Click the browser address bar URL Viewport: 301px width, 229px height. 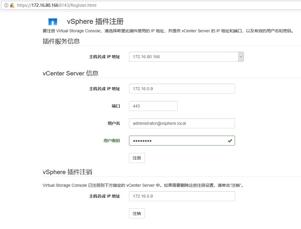coord(57,5)
